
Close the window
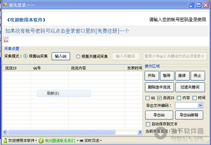click(206, 5)
